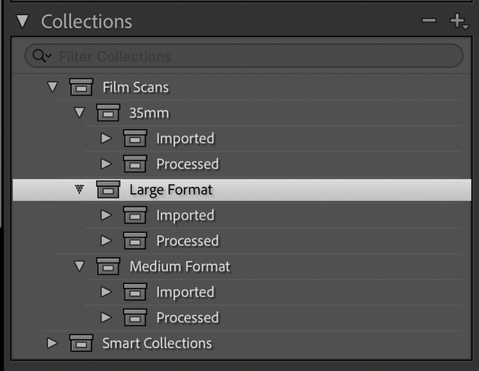Click the minus icon to remove a collection

pyautogui.click(x=430, y=22)
